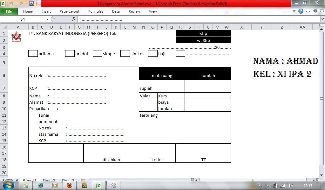Click the Select All corner of the grid
Image resolution: width=325 pixels, height=190 pixels.
pos(4,27)
